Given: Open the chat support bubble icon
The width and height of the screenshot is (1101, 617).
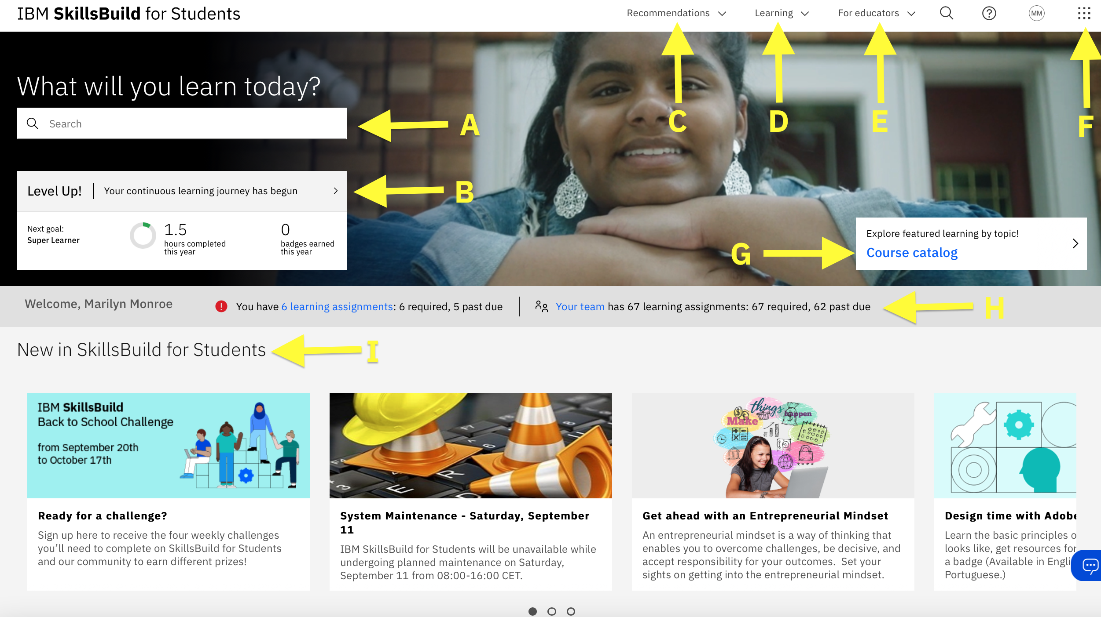Looking at the screenshot, I should (x=1090, y=565).
